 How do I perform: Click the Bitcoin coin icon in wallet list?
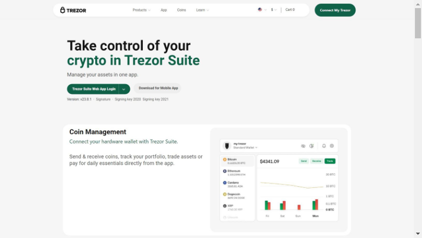(225, 159)
